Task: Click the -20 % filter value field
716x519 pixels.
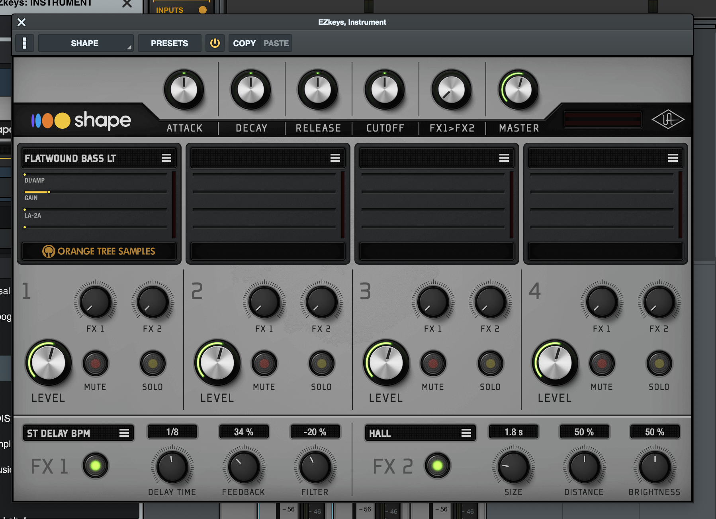Action: [x=315, y=432]
